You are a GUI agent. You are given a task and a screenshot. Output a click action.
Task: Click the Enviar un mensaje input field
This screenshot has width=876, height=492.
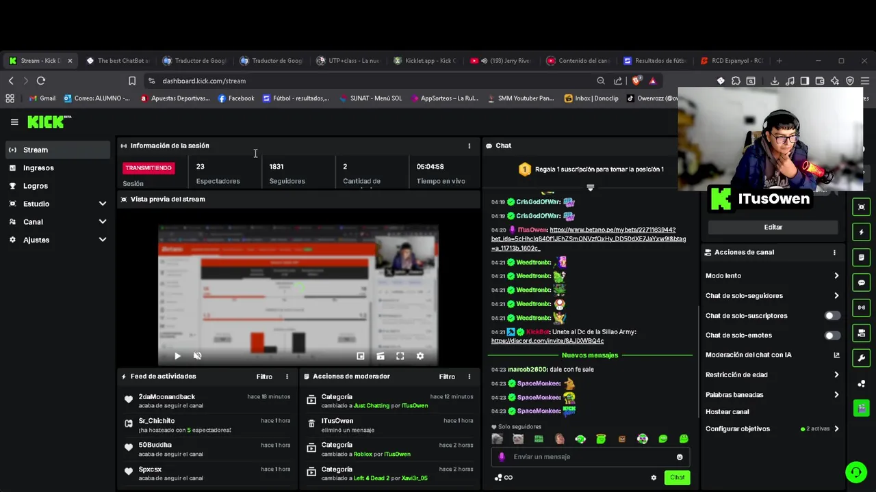590,457
